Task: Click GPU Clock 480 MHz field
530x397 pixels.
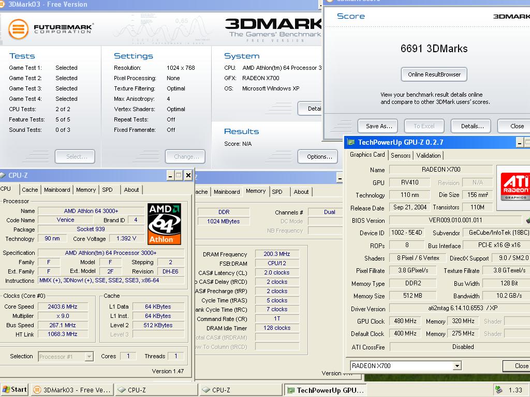Action: coord(405,321)
